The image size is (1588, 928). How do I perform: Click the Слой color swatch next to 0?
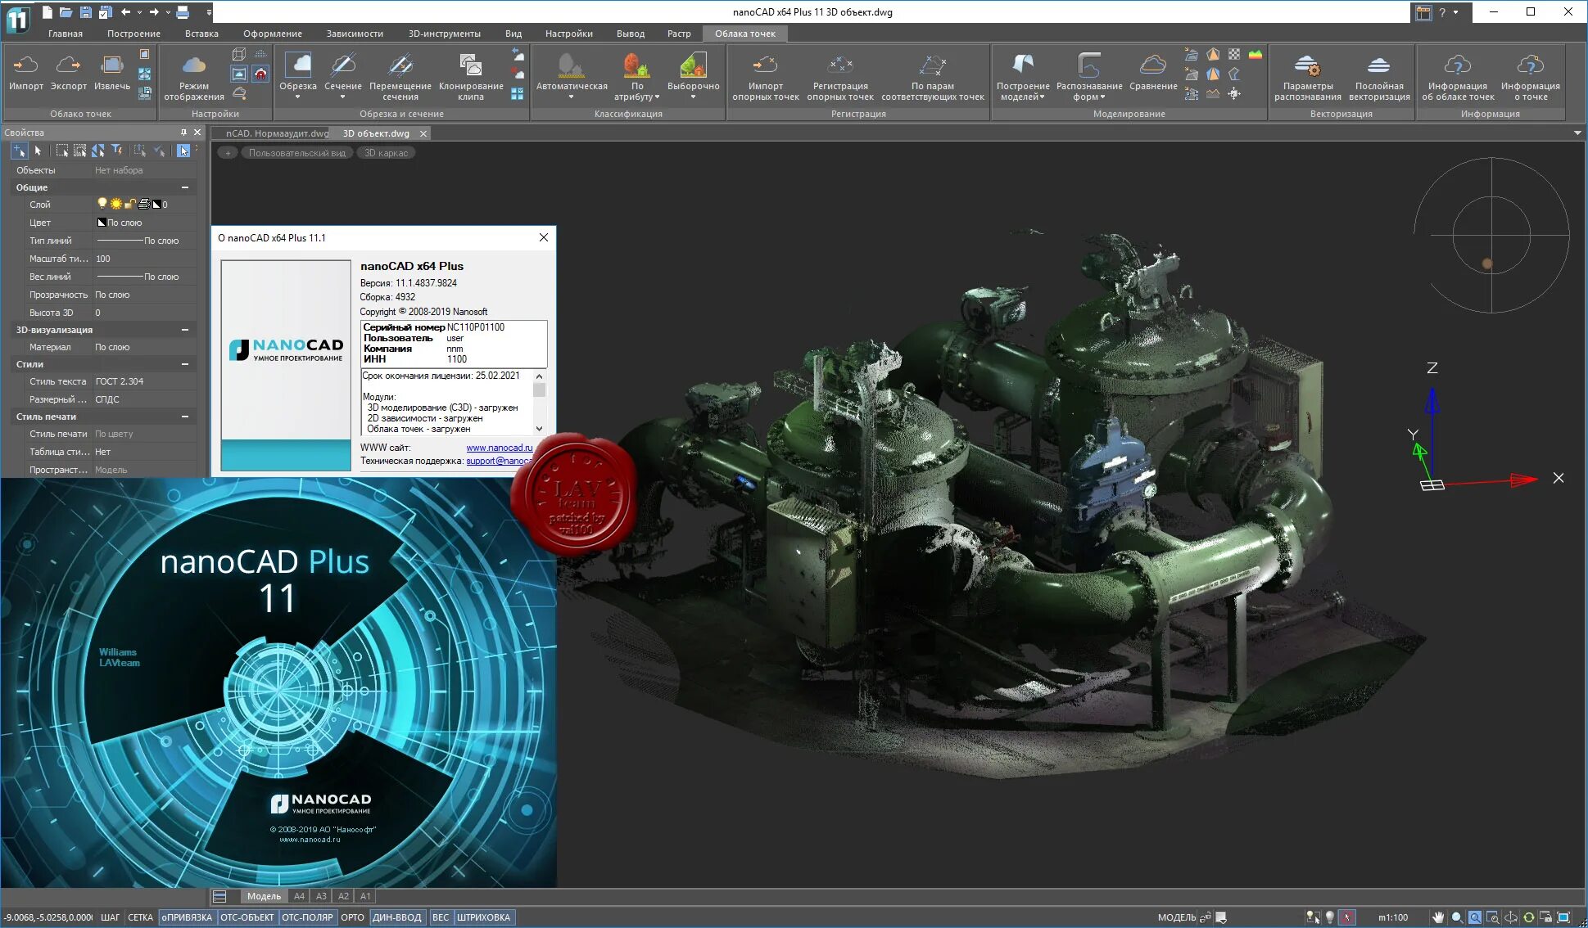pyautogui.click(x=156, y=205)
